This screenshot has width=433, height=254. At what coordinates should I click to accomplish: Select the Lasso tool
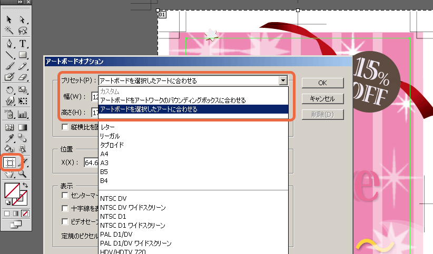22,30
